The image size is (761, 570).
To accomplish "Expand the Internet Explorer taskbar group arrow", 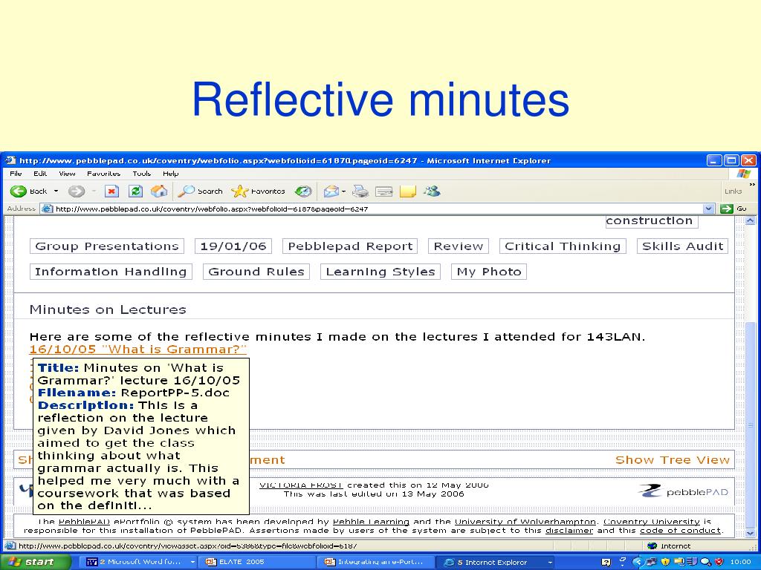I will (550, 563).
